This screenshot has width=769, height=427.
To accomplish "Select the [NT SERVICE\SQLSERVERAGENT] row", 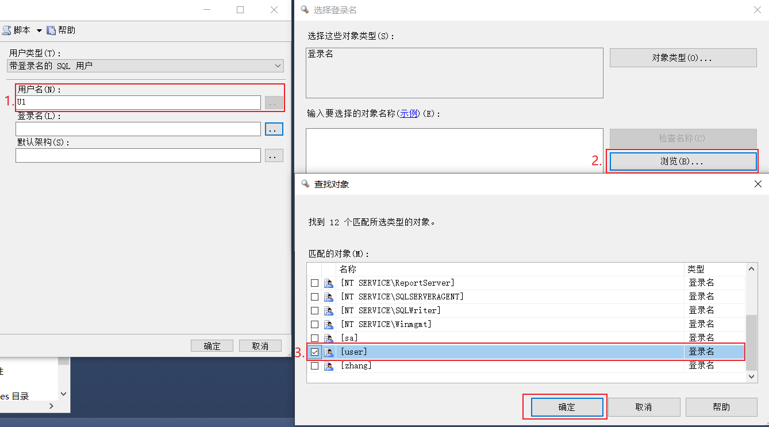I will 402,297.
